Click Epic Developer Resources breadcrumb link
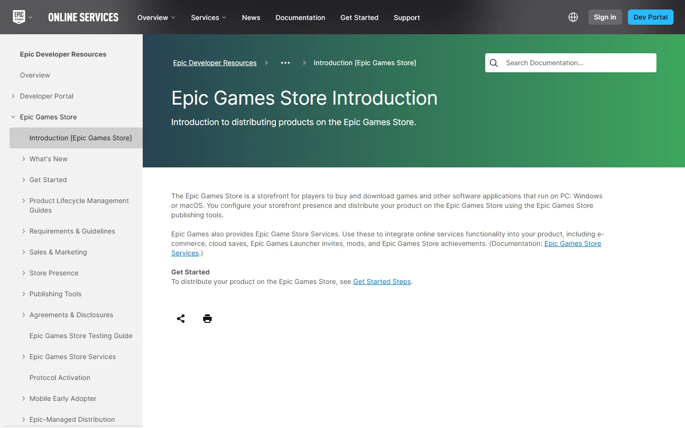Screen dimensions: 685x428 tap(215, 63)
